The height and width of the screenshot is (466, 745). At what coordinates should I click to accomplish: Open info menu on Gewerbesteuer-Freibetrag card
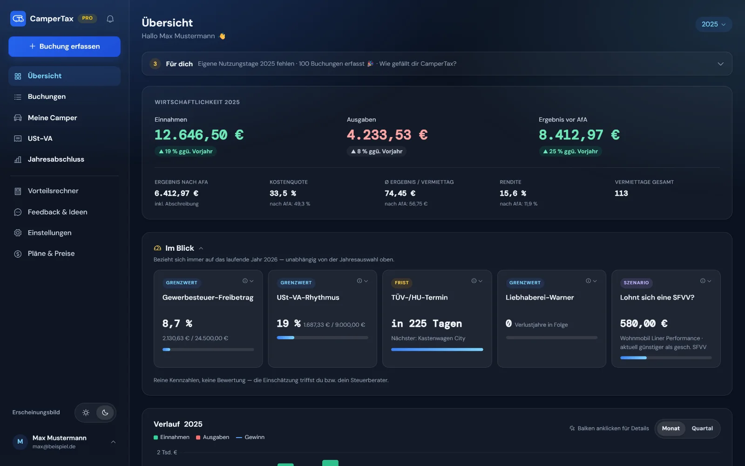tap(248, 281)
